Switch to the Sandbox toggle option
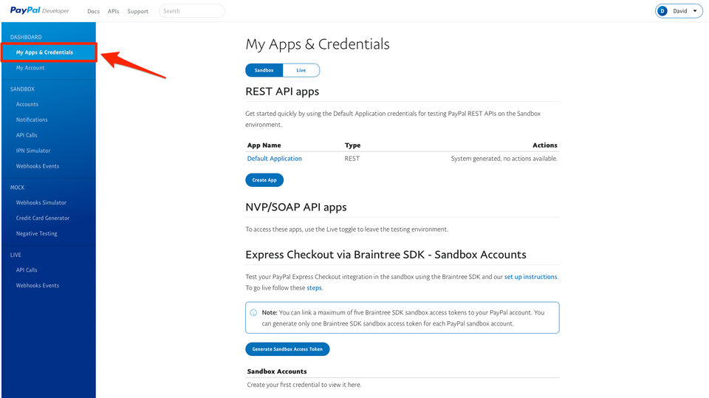 coord(264,70)
